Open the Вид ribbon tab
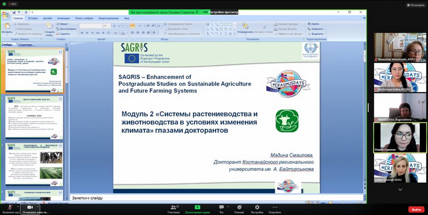 pyautogui.click(x=127, y=18)
